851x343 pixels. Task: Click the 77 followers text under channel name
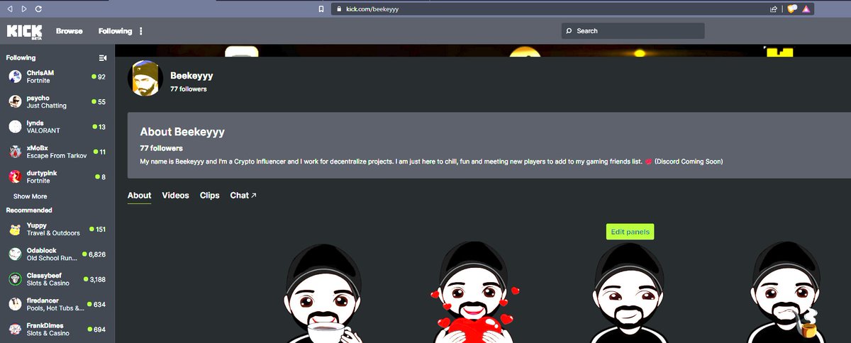[189, 89]
